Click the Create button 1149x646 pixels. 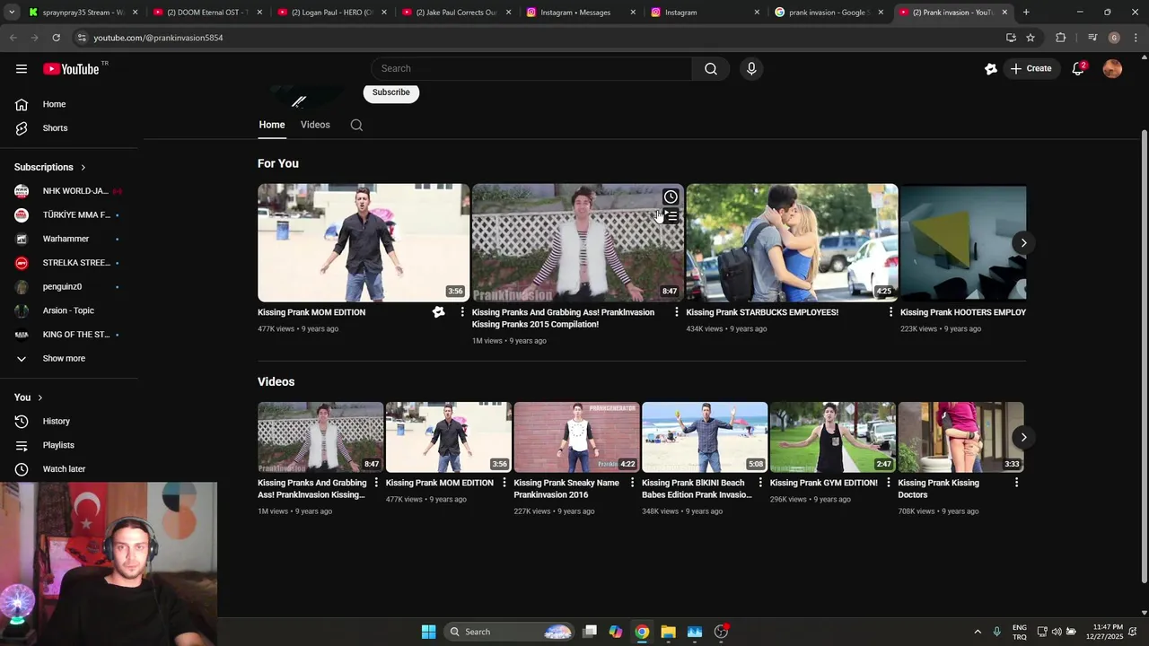coord(1030,69)
